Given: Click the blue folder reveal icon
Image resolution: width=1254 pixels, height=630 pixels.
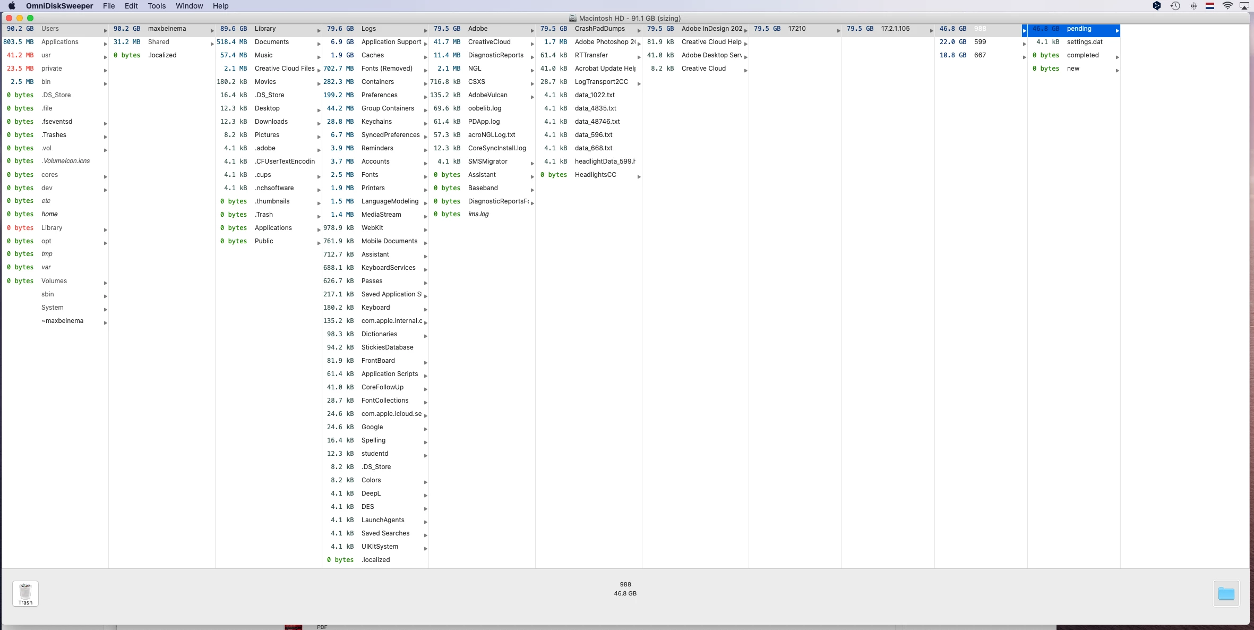Looking at the screenshot, I should [1226, 593].
